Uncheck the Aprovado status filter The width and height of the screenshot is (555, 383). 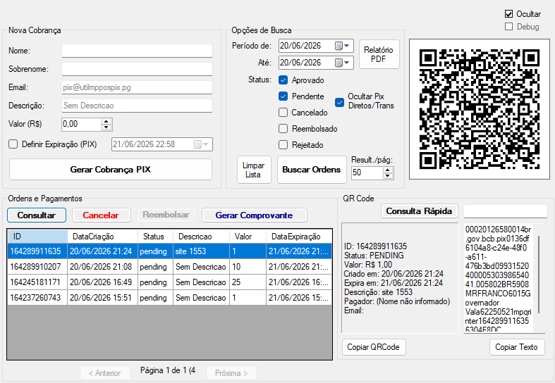tap(283, 80)
